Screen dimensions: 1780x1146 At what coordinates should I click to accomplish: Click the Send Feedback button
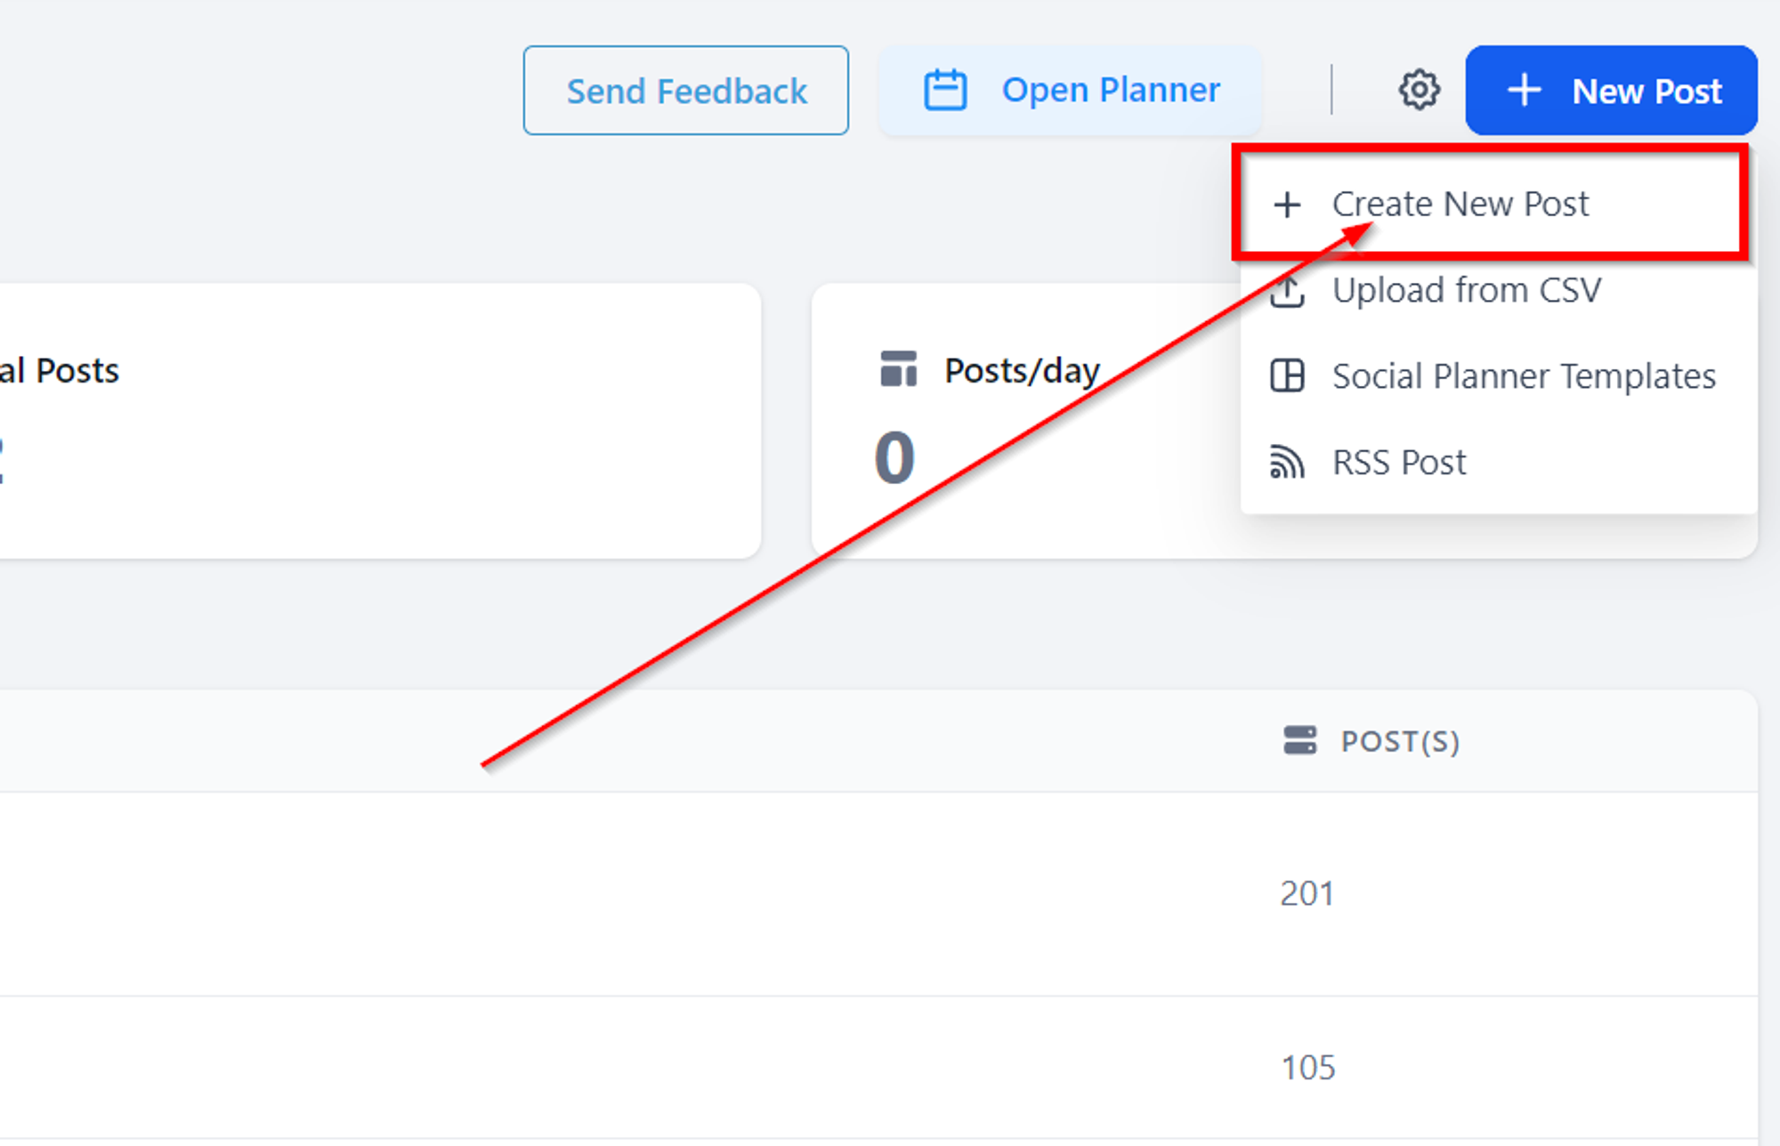686,90
